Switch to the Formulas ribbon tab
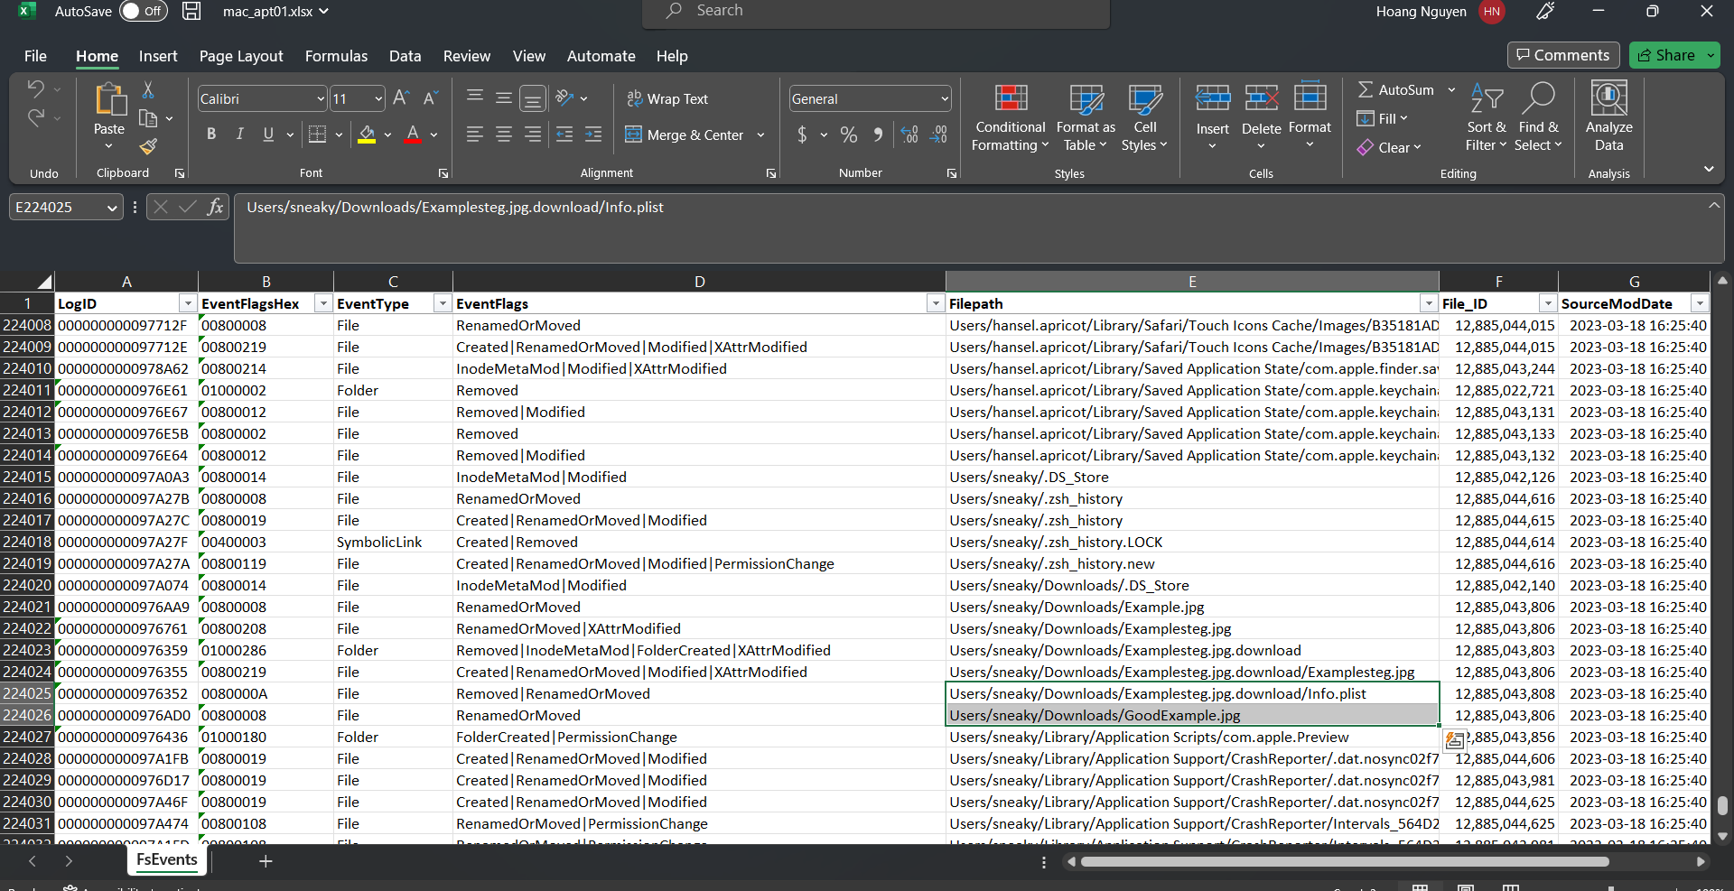1734x891 pixels. 336,56
